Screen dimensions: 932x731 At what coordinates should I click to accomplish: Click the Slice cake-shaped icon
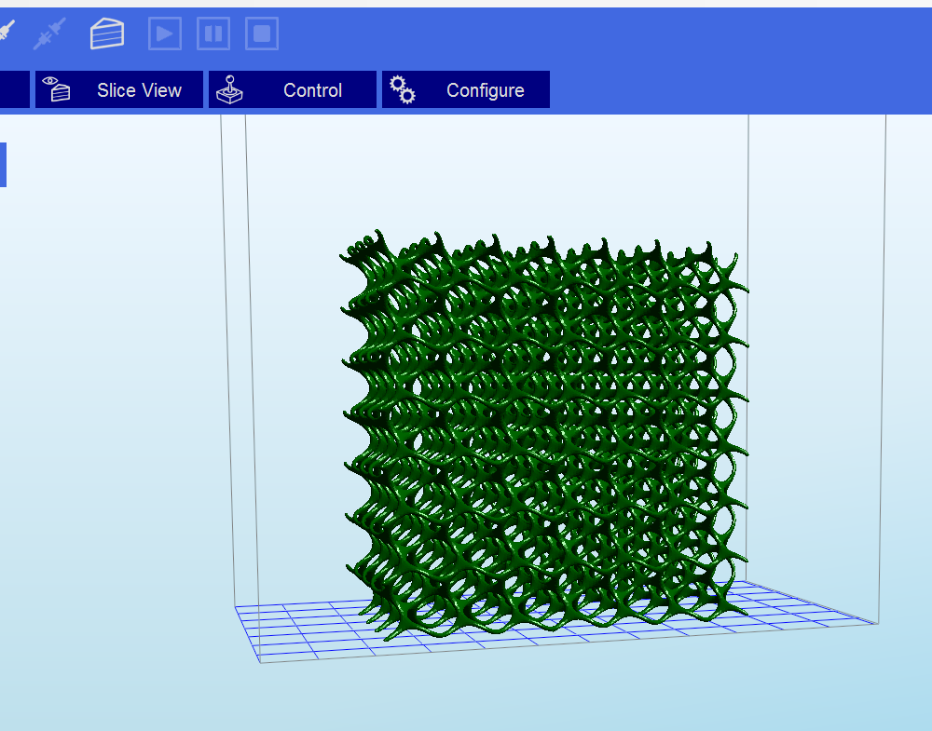(106, 34)
